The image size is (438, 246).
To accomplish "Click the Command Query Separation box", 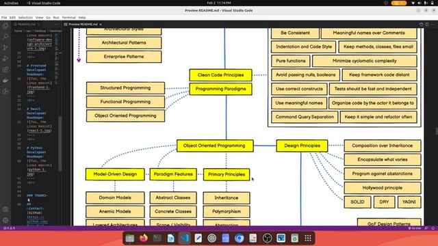I will coord(305,117).
